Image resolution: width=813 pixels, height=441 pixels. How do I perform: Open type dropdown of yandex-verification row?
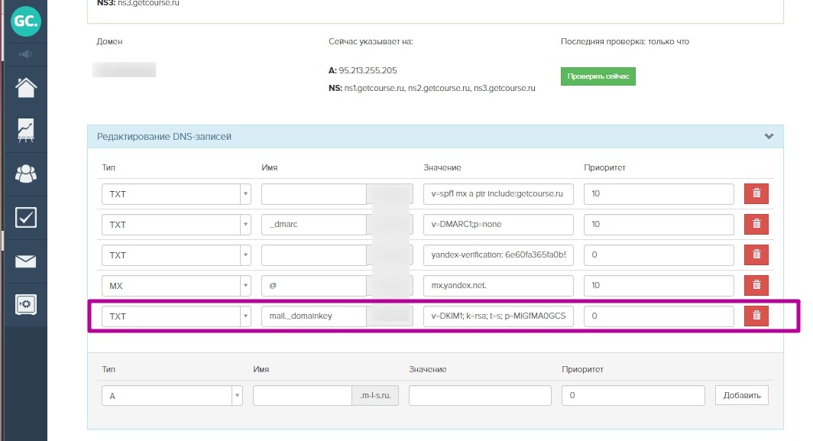[177, 255]
